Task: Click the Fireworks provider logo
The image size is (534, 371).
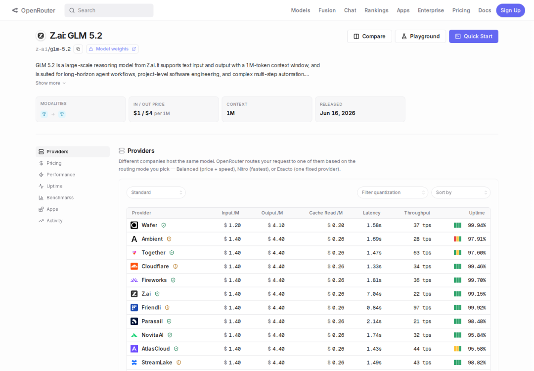Action: (x=134, y=280)
